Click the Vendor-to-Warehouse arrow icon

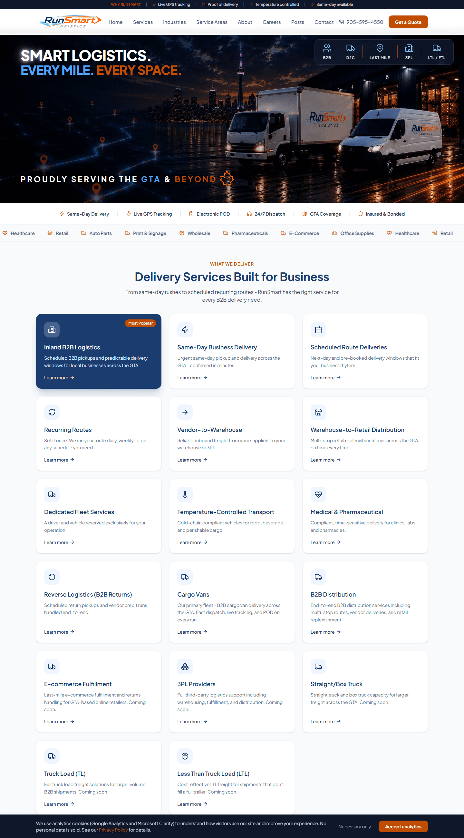[185, 412]
